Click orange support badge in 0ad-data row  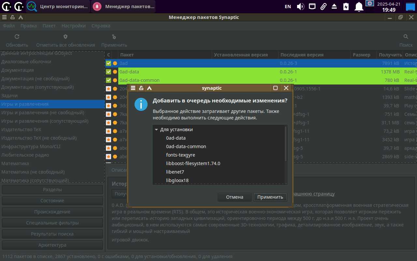115,72
